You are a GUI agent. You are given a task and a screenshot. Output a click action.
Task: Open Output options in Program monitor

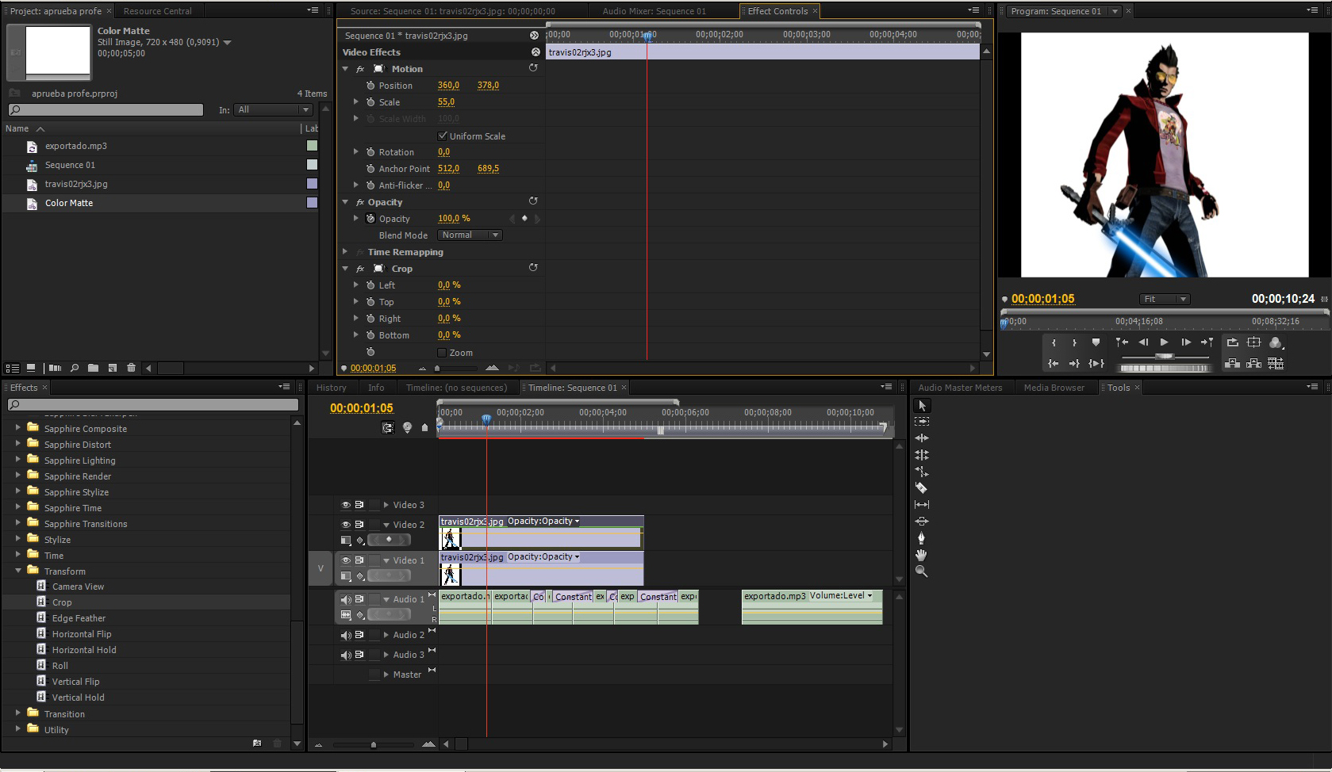1276,342
